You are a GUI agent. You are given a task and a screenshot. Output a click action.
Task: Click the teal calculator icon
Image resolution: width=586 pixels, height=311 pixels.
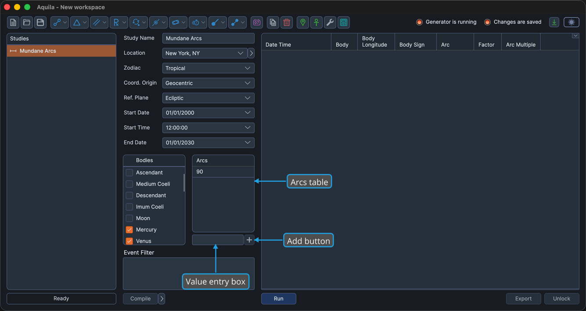point(344,22)
